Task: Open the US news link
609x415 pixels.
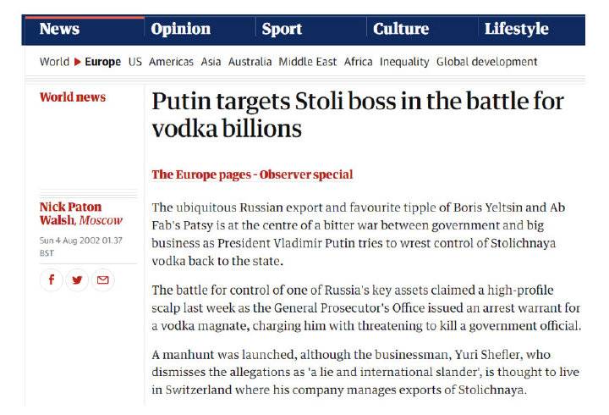Action: (135, 62)
